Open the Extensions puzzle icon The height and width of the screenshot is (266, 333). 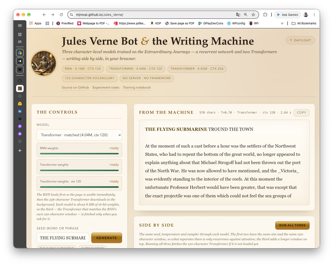[x=265, y=15]
